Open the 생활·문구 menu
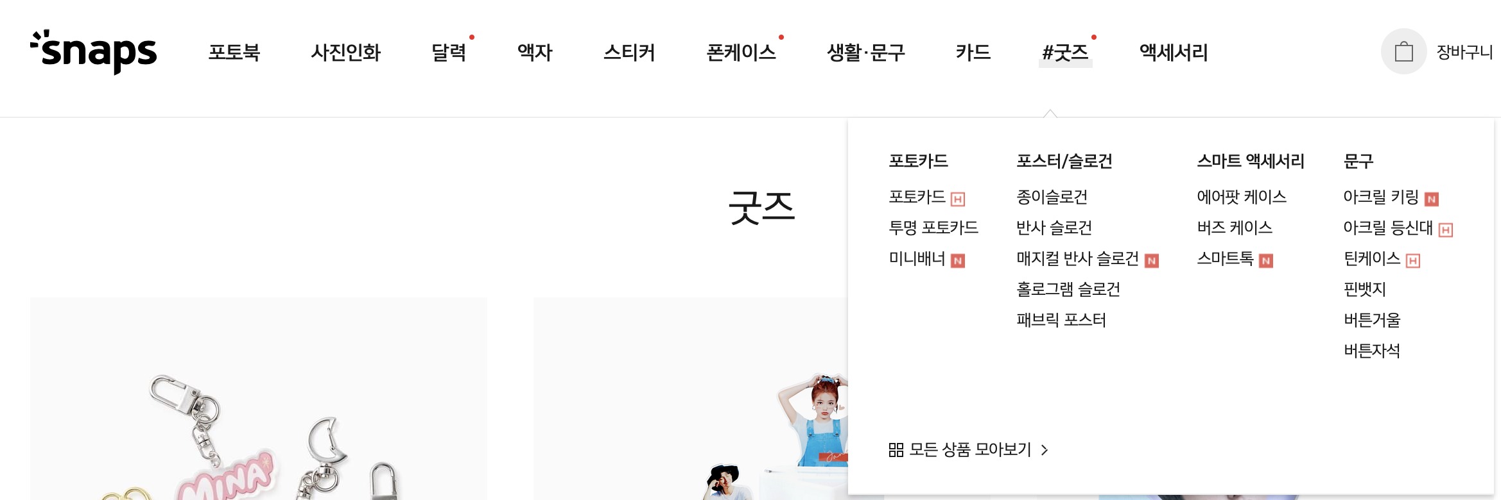 coord(866,52)
